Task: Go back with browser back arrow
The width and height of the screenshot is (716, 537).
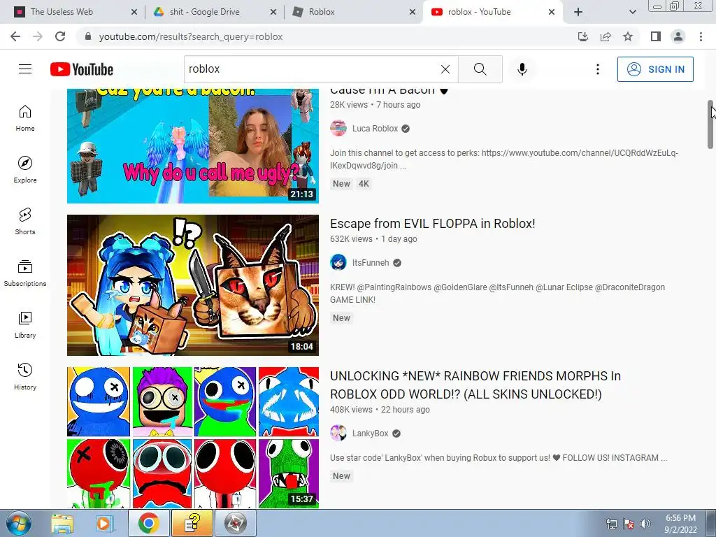Action: tap(15, 36)
